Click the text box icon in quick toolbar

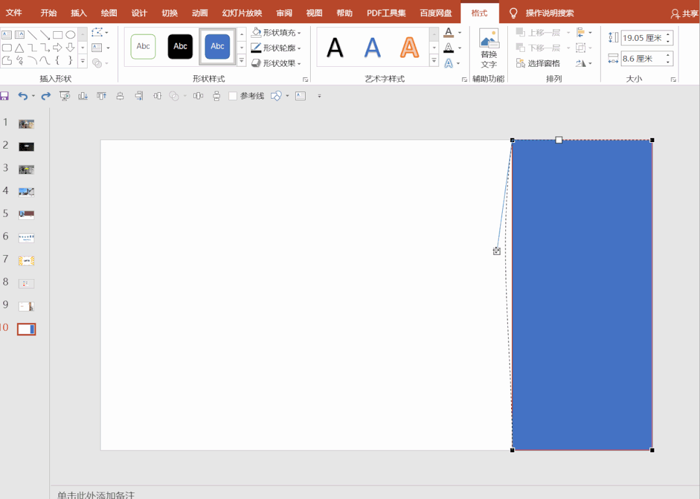tap(300, 96)
